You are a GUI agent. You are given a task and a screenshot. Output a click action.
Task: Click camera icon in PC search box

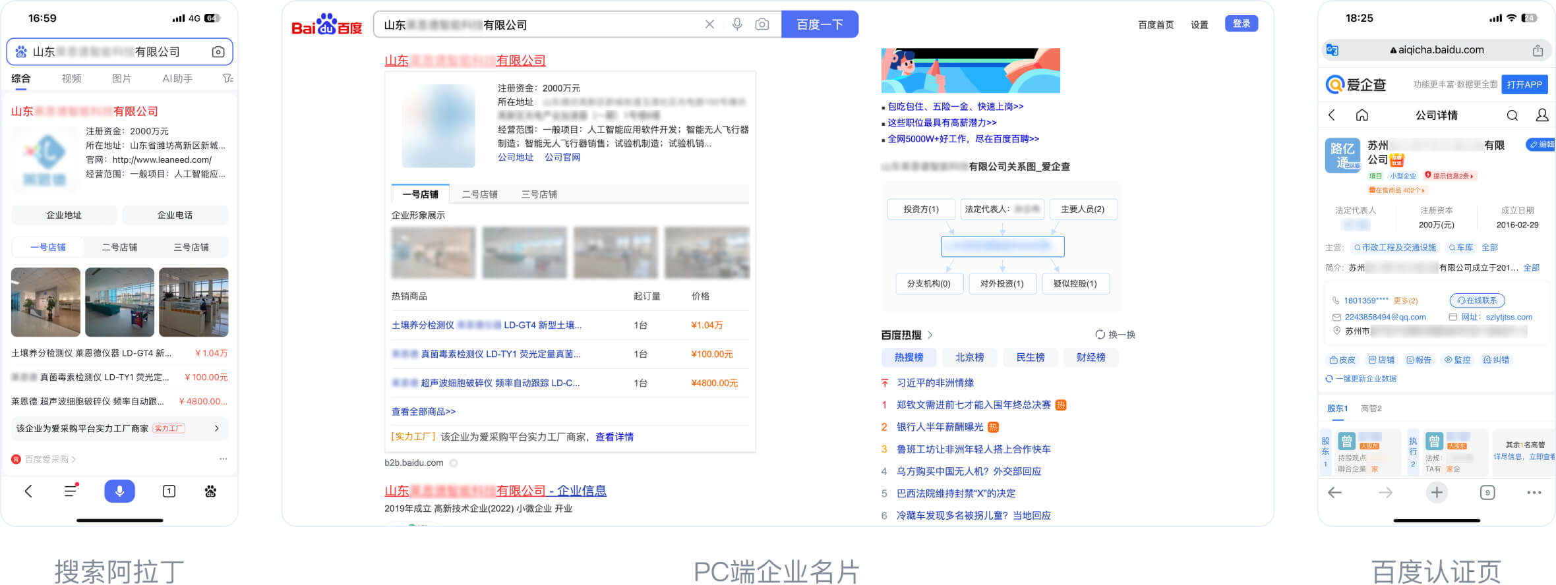[762, 24]
